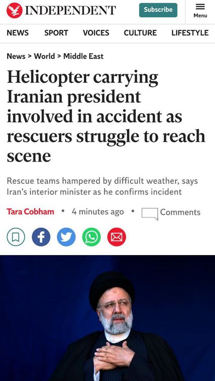Go to the CULTURE section
This screenshot has width=215, height=381.
(140, 33)
